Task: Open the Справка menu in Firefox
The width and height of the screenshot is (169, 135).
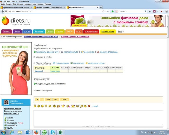Action: point(48,4)
